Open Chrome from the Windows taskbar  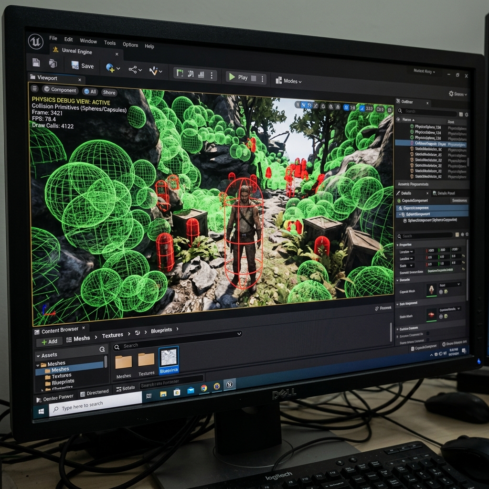tap(204, 388)
